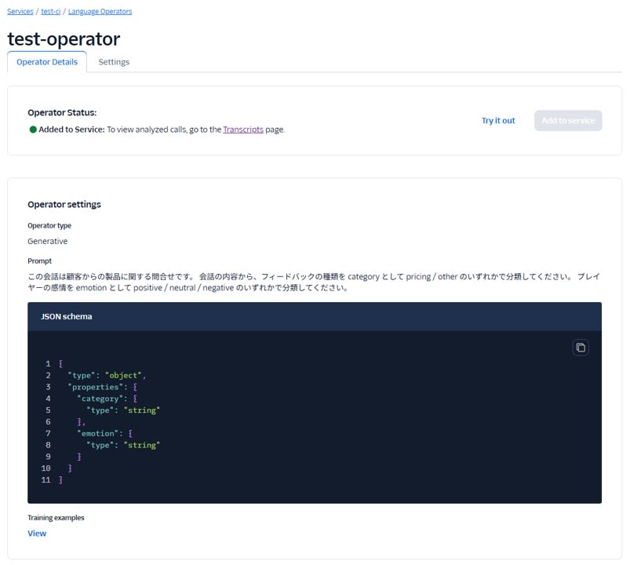
Task: Switch to the Settings tab
Action: (x=114, y=62)
